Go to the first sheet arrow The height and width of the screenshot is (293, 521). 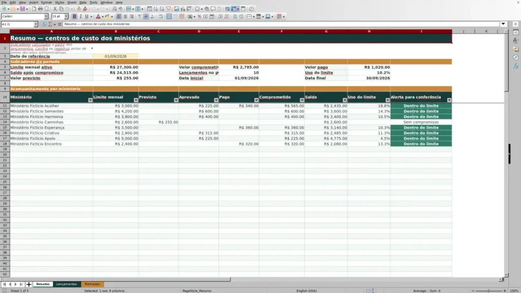pyautogui.click(x=4, y=284)
